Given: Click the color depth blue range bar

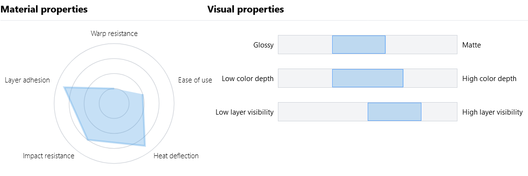Looking at the screenshot, I should click(x=368, y=78).
